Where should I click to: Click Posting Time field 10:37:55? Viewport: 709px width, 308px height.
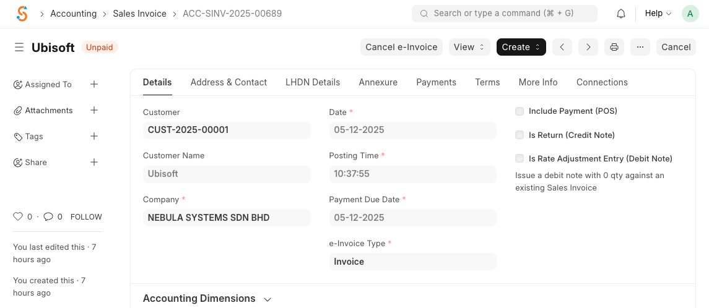click(412, 174)
